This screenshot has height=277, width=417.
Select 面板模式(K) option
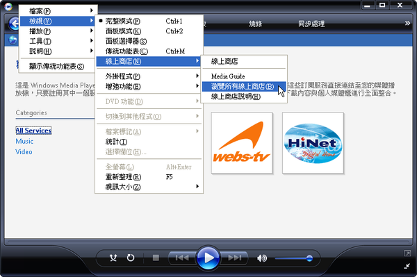[x=149, y=31]
